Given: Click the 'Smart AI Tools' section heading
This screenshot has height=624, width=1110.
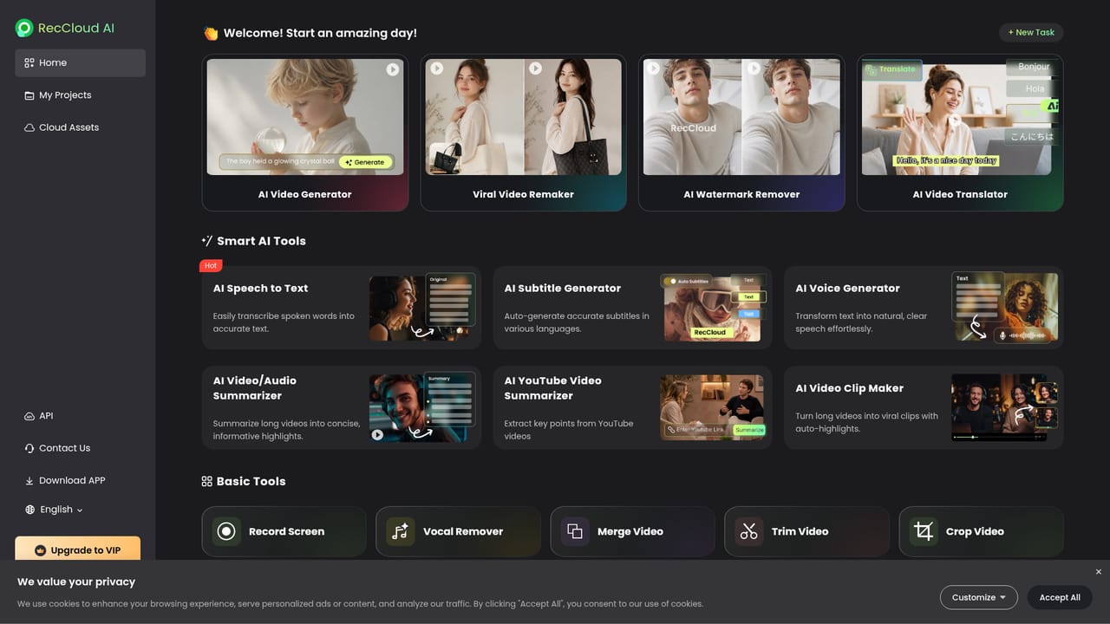Looking at the screenshot, I should (x=261, y=241).
